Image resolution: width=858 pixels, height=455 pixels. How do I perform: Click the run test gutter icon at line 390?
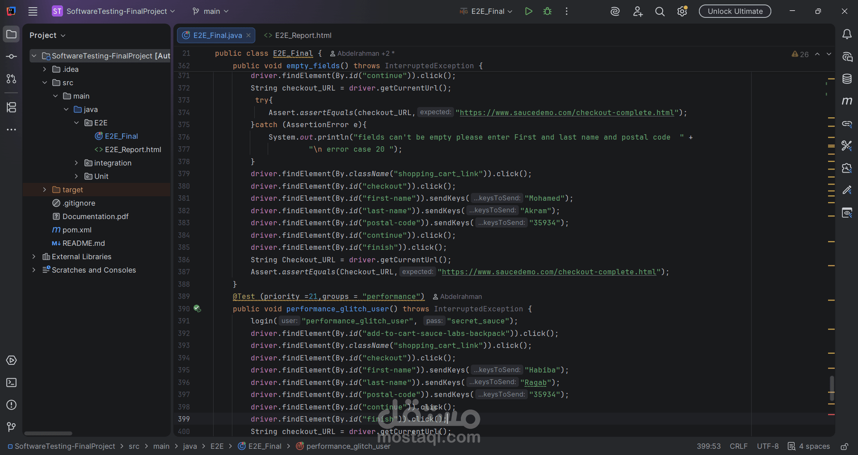click(197, 309)
